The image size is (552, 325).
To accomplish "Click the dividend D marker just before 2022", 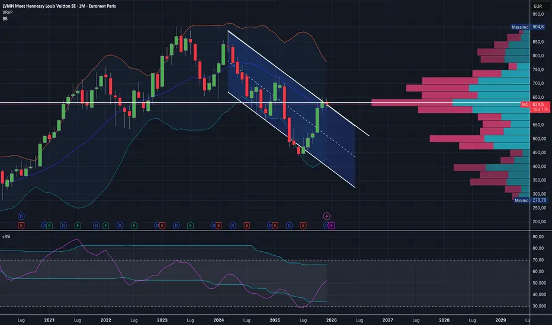I will pyautogui.click(x=96, y=226).
